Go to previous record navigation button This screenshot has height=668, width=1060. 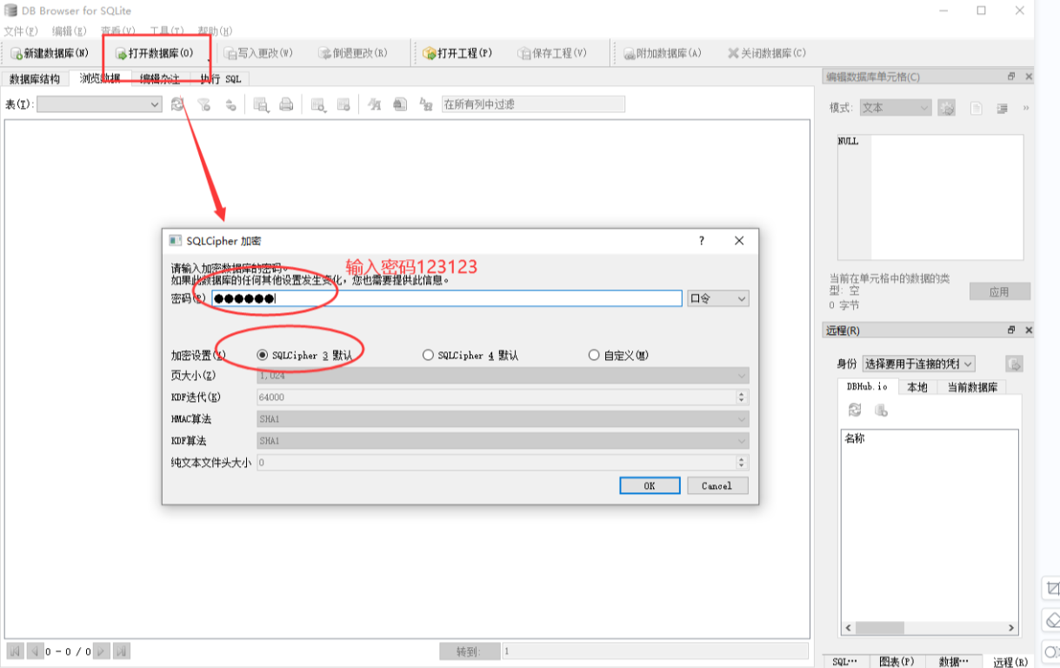coord(35,651)
